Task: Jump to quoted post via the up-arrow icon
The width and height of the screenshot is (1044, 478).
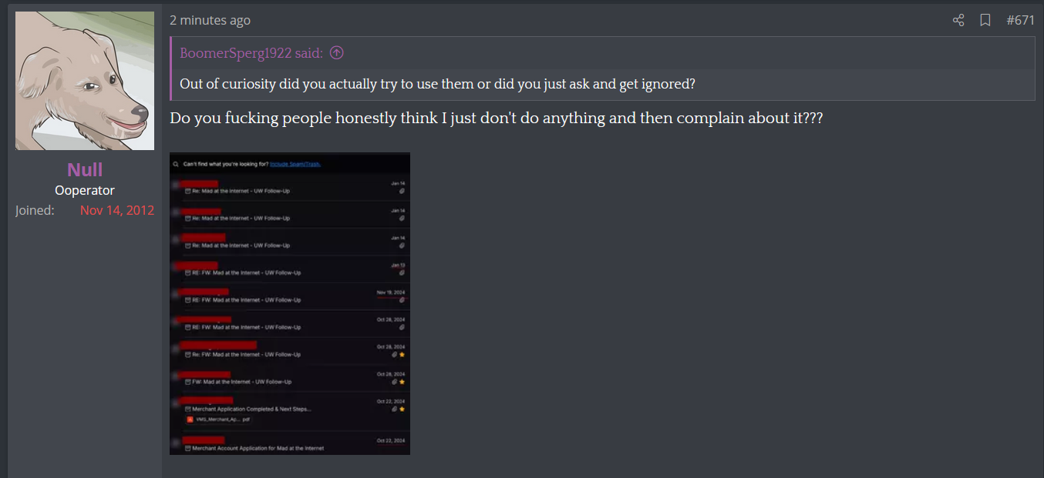Action: [x=336, y=53]
